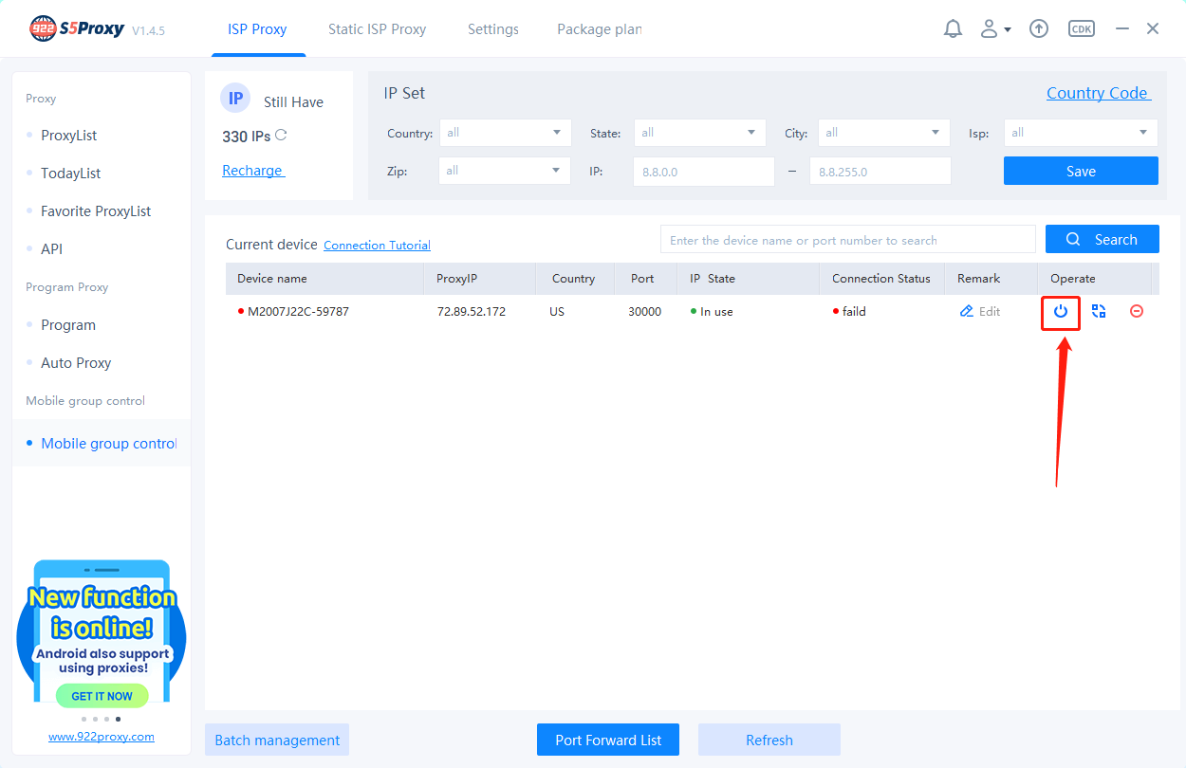
Task: Click the Batch management button
Action: tap(277, 740)
